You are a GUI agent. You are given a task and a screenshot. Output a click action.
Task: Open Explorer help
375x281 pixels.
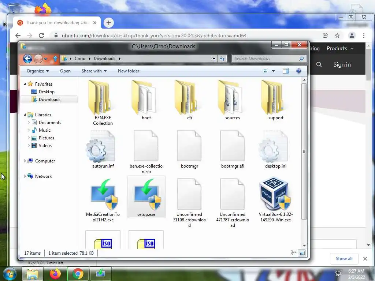[x=299, y=71]
